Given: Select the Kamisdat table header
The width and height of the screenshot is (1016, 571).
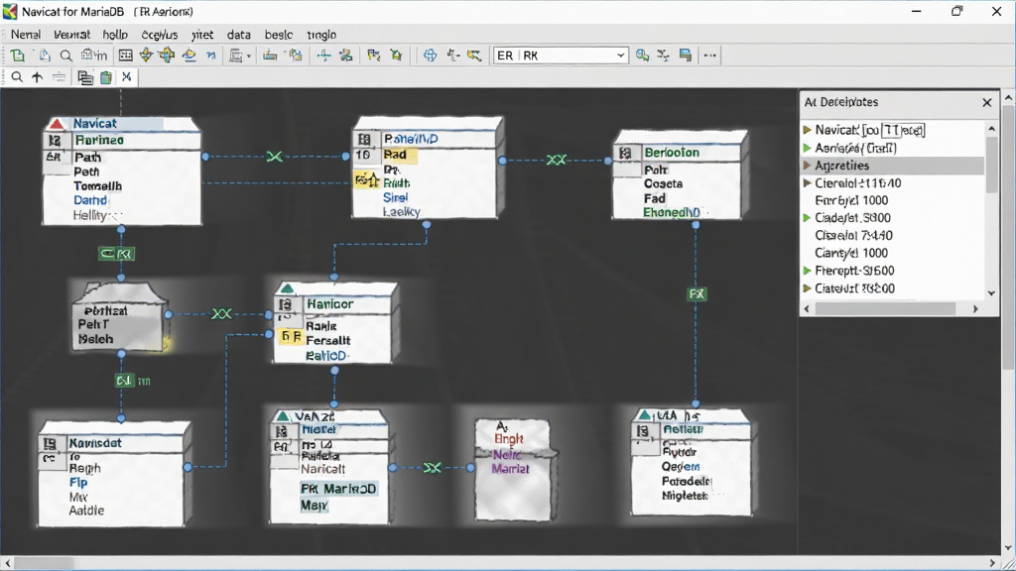Looking at the screenshot, I should click(x=95, y=443).
